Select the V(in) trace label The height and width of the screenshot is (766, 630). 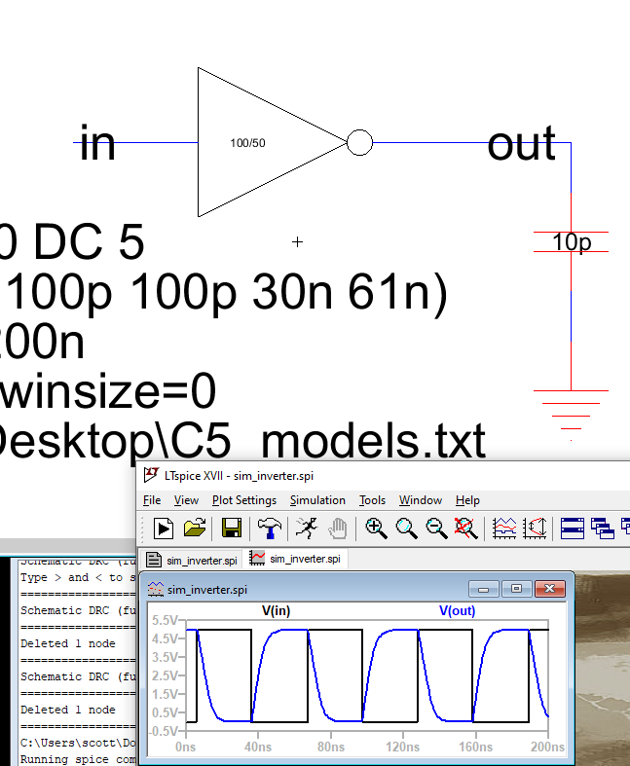(x=277, y=611)
